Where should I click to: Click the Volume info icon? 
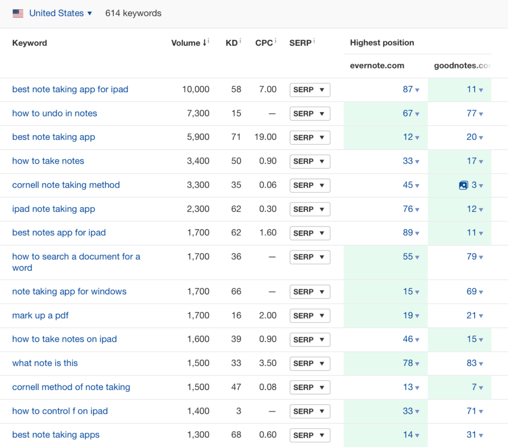[x=209, y=41]
